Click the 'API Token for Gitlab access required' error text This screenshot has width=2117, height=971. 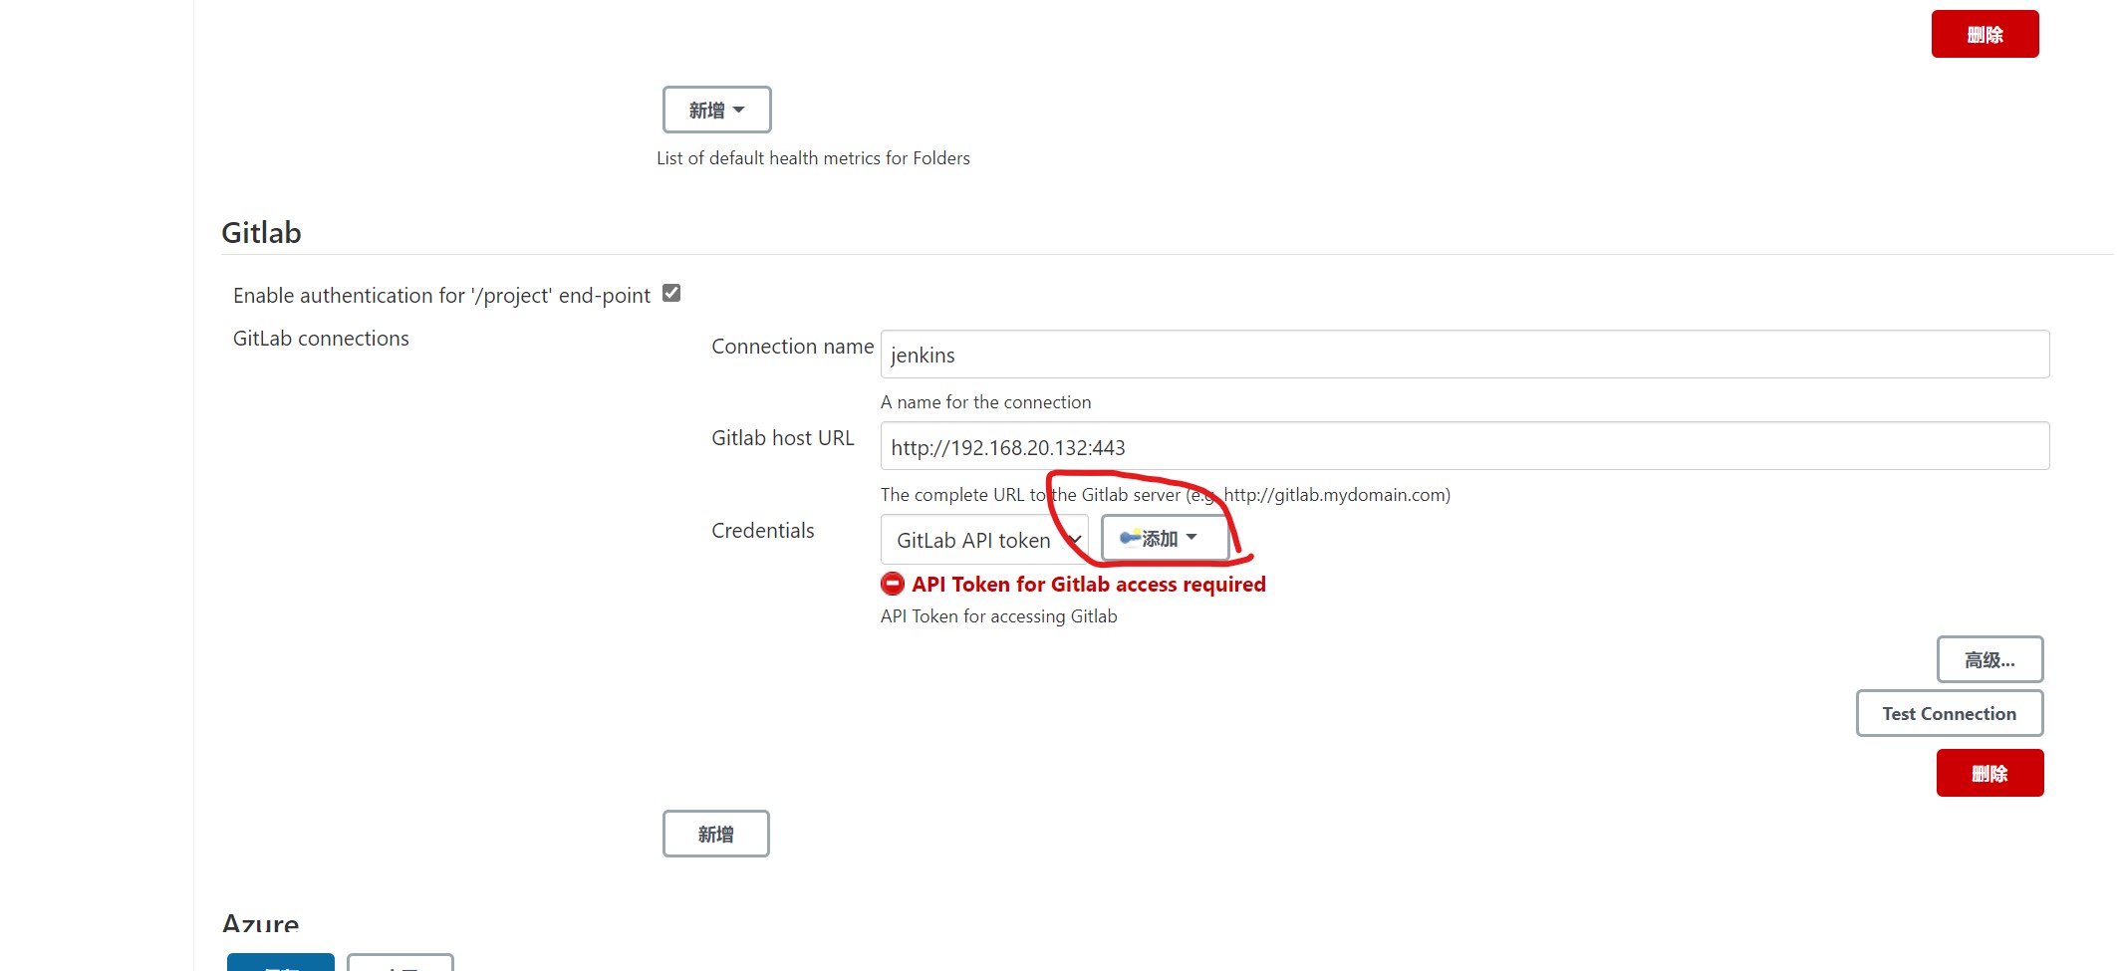pyautogui.click(x=1088, y=585)
